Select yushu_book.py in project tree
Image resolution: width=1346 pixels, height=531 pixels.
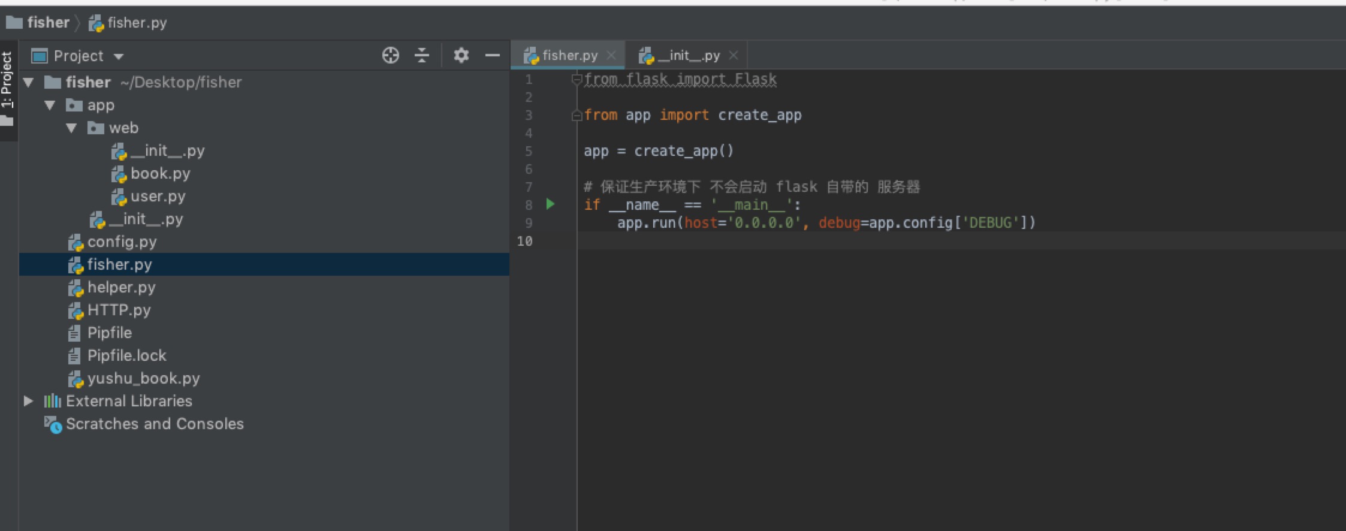coord(134,379)
